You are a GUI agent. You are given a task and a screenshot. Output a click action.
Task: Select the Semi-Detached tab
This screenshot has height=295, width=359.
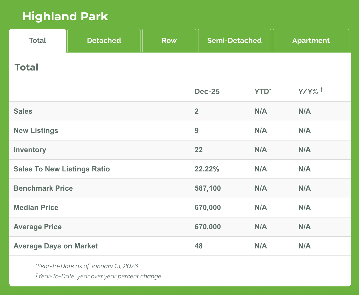[x=234, y=41]
